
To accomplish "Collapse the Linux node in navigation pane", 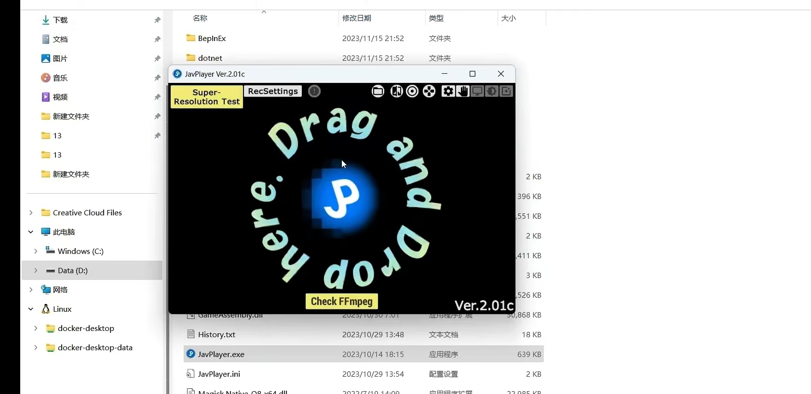I will (31, 309).
